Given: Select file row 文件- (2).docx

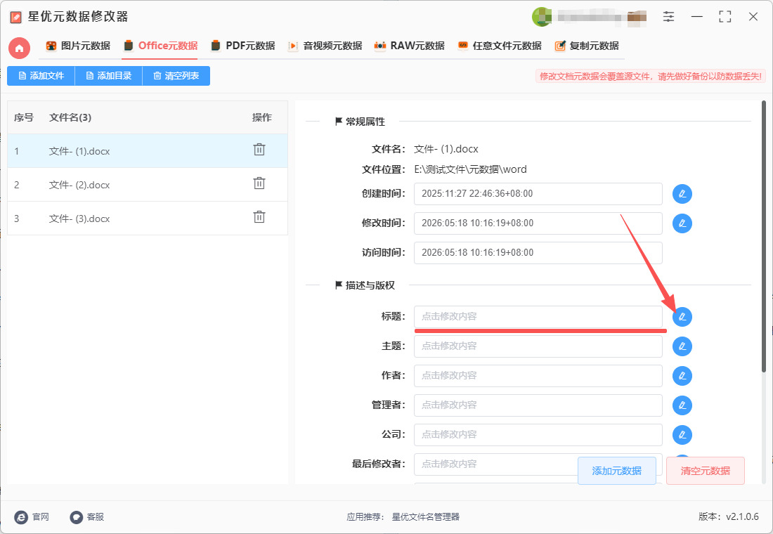Looking at the screenshot, I should [148, 185].
